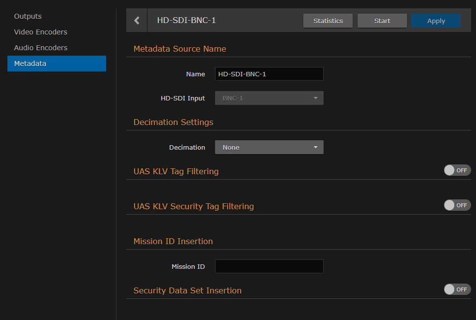Open the Decimation dropdown arrow
The height and width of the screenshot is (320, 476).
[x=316, y=147]
